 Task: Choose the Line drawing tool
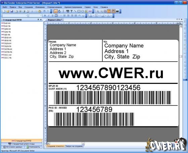pos(75,11)
